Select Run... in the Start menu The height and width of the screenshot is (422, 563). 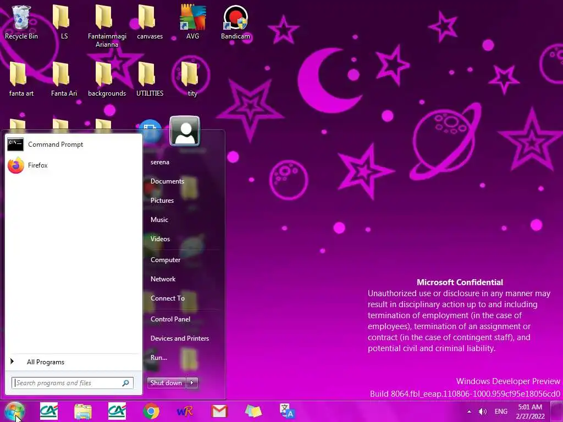[x=159, y=358]
